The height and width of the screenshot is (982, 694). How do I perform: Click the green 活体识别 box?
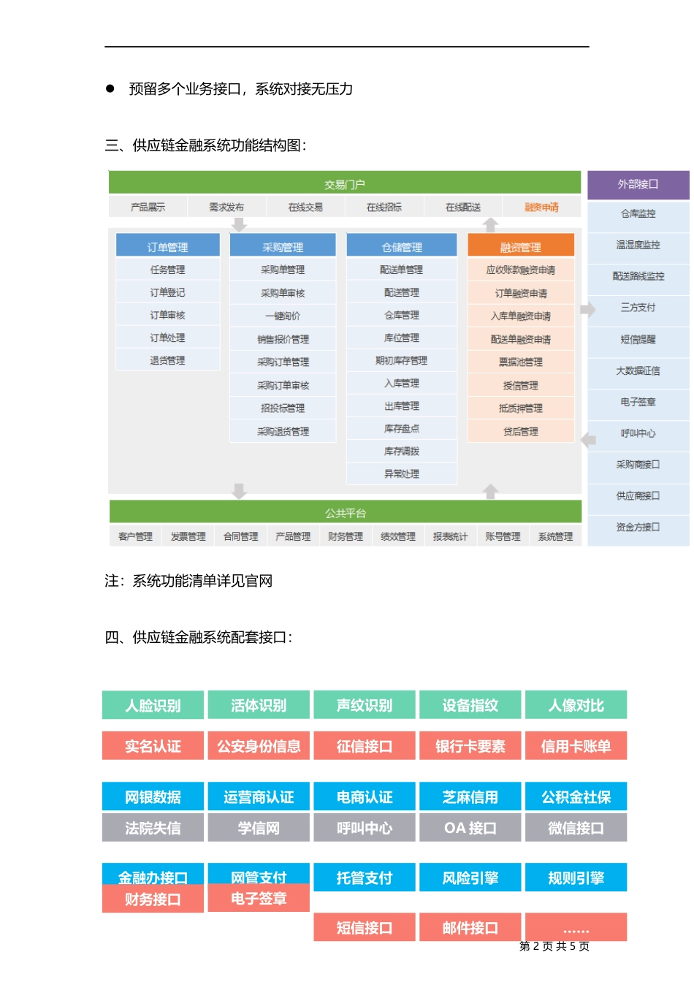tap(259, 705)
